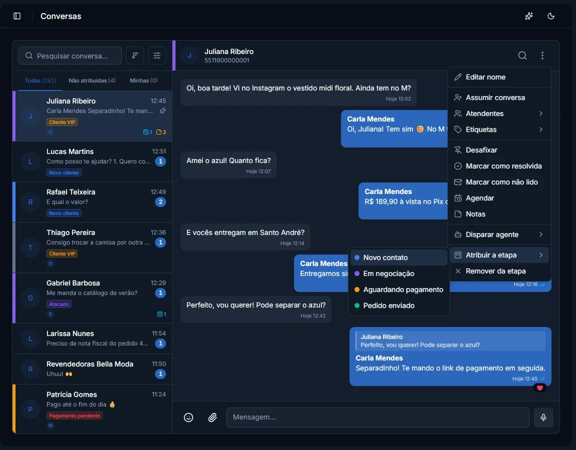
Task: Toggle the sidebar panel icon
Action: 17,16
